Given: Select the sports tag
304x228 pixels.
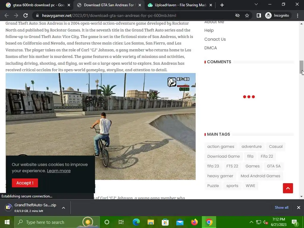Looking at the screenshot, I should pos(232,186).
